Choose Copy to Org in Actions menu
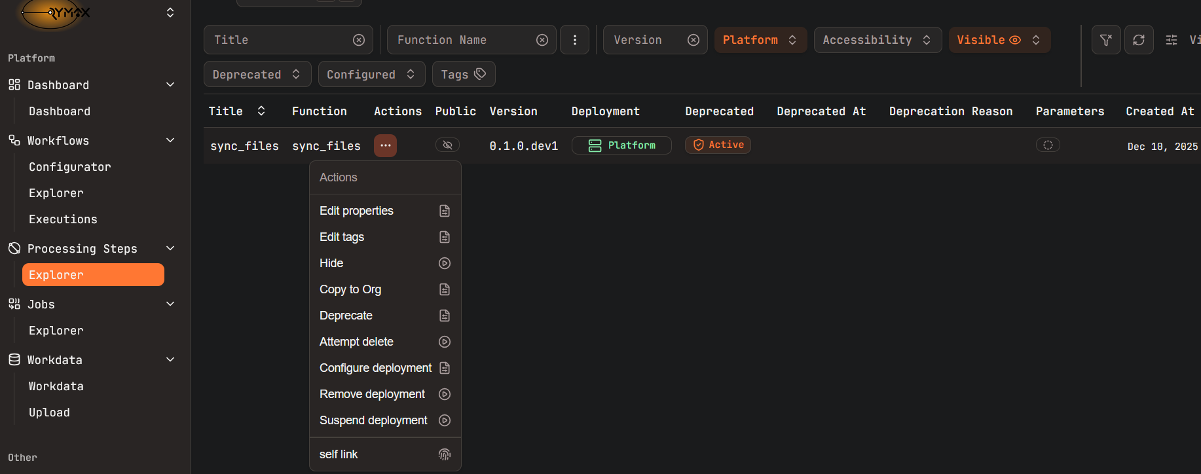 point(350,289)
